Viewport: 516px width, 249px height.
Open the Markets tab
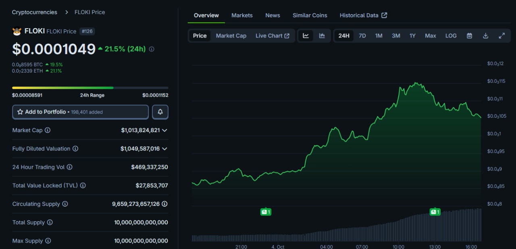(x=242, y=15)
